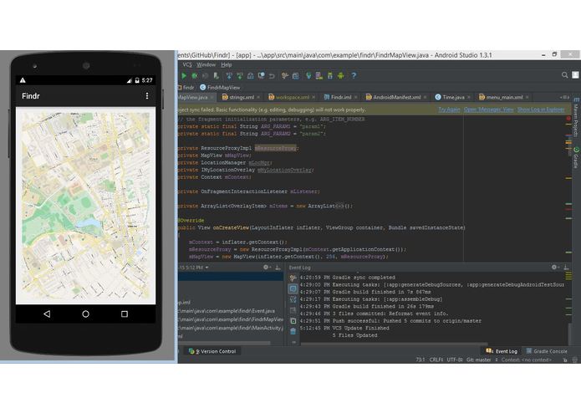581x413 pixels.
Task: Open Version Control panel gear settings
Action: tap(266, 267)
